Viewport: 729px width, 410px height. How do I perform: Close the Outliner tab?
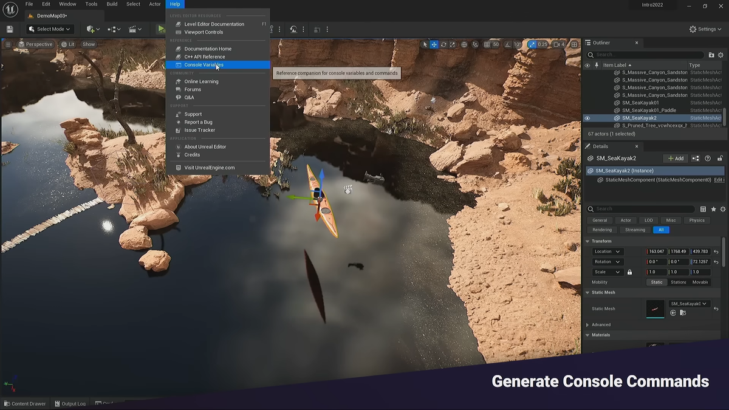pos(637,43)
